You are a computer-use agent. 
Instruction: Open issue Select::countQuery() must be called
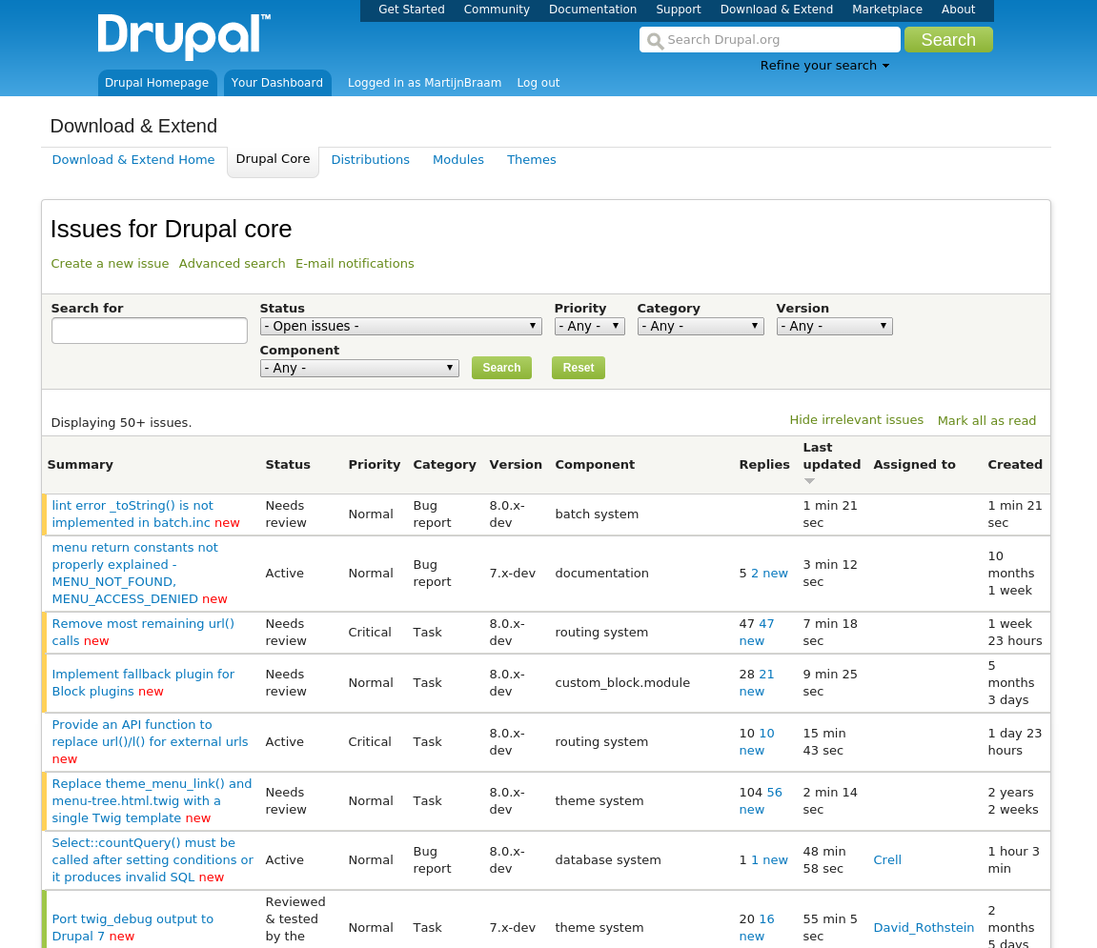pyautogui.click(x=152, y=859)
